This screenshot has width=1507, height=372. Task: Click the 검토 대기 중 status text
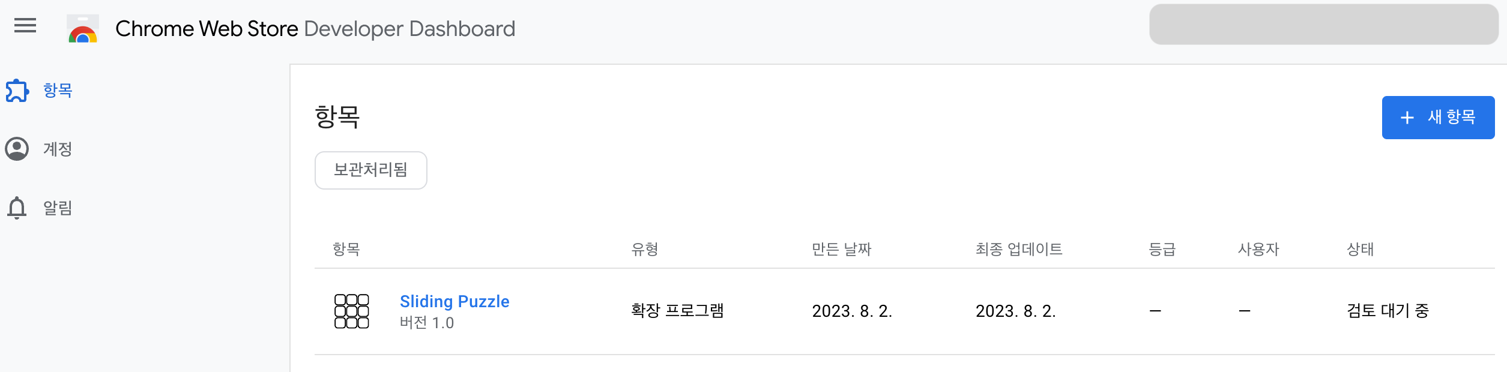1388,311
